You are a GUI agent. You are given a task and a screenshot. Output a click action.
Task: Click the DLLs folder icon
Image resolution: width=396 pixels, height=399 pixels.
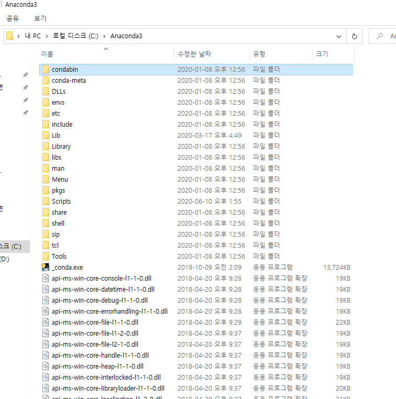tap(46, 91)
